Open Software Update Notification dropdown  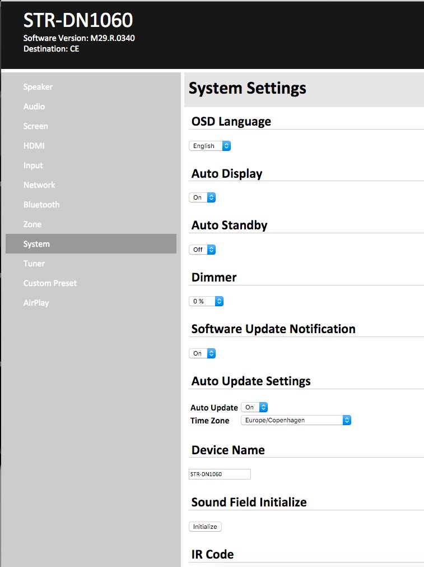(202, 353)
